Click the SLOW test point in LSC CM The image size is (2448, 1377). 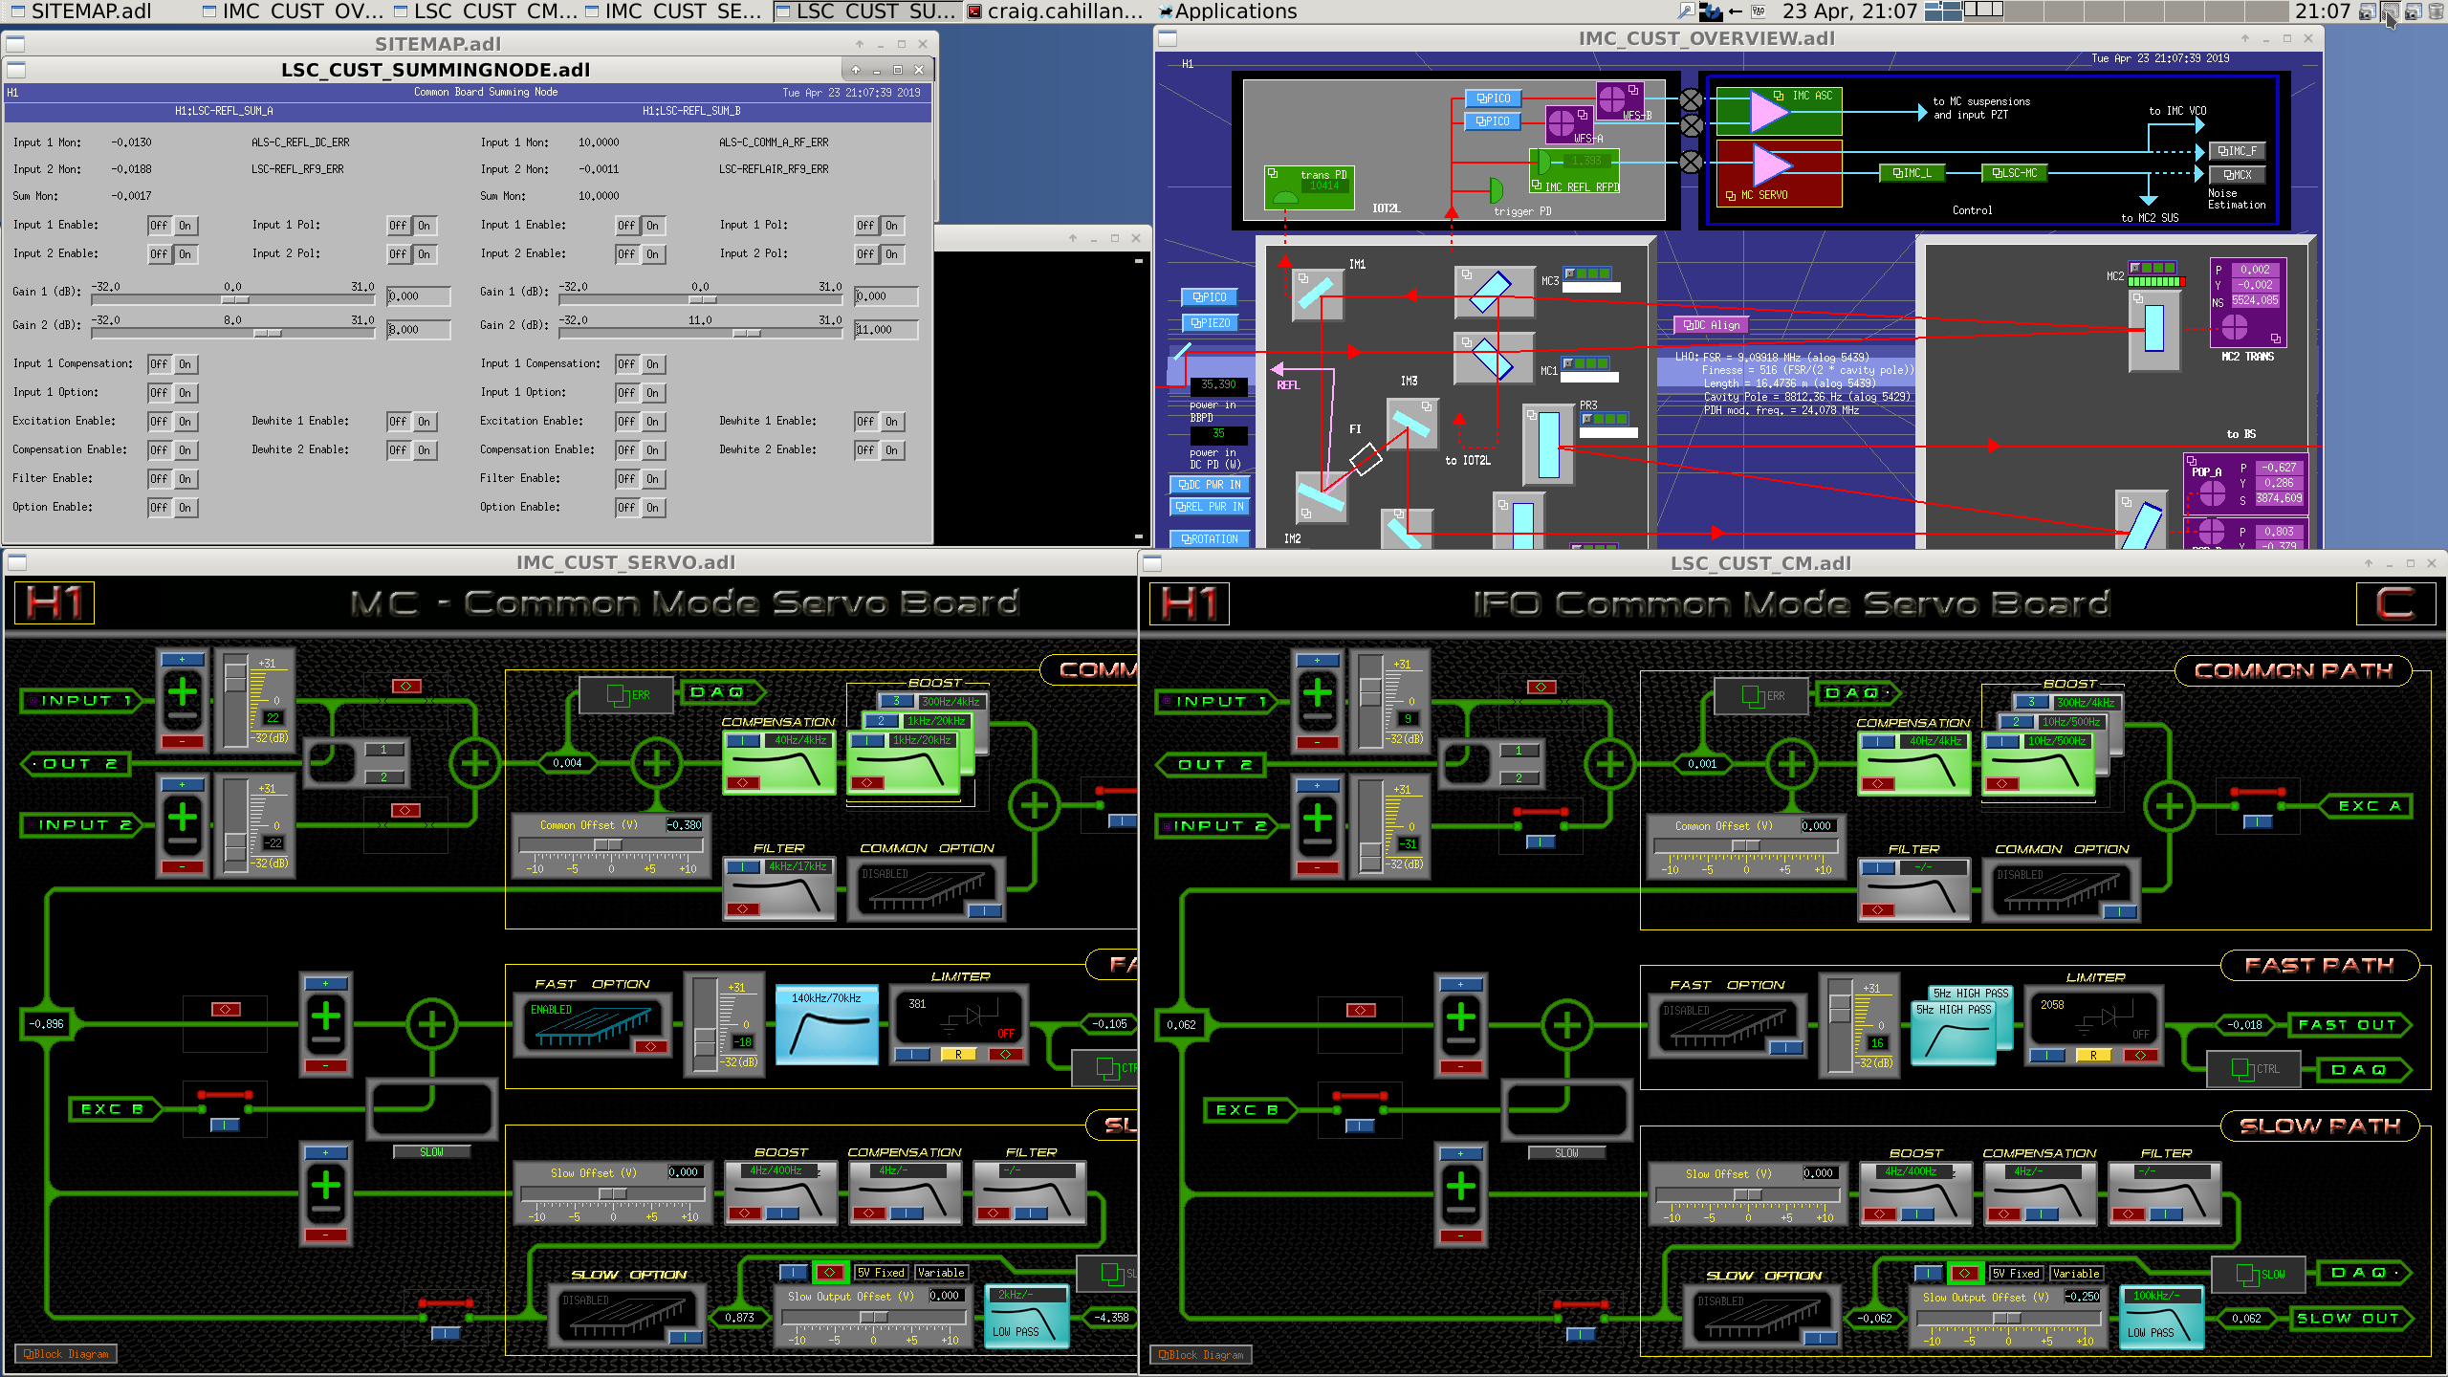(2259, 1275)
